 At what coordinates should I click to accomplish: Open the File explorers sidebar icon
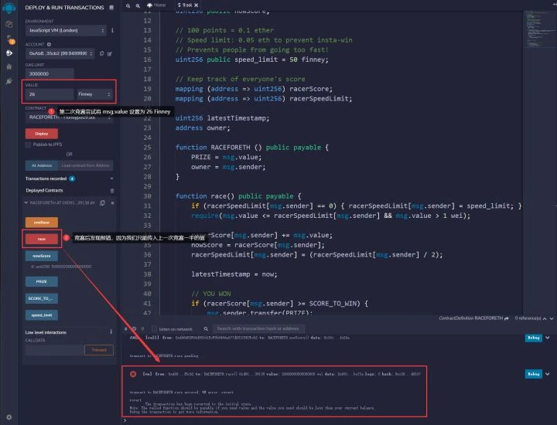(9, 24)
